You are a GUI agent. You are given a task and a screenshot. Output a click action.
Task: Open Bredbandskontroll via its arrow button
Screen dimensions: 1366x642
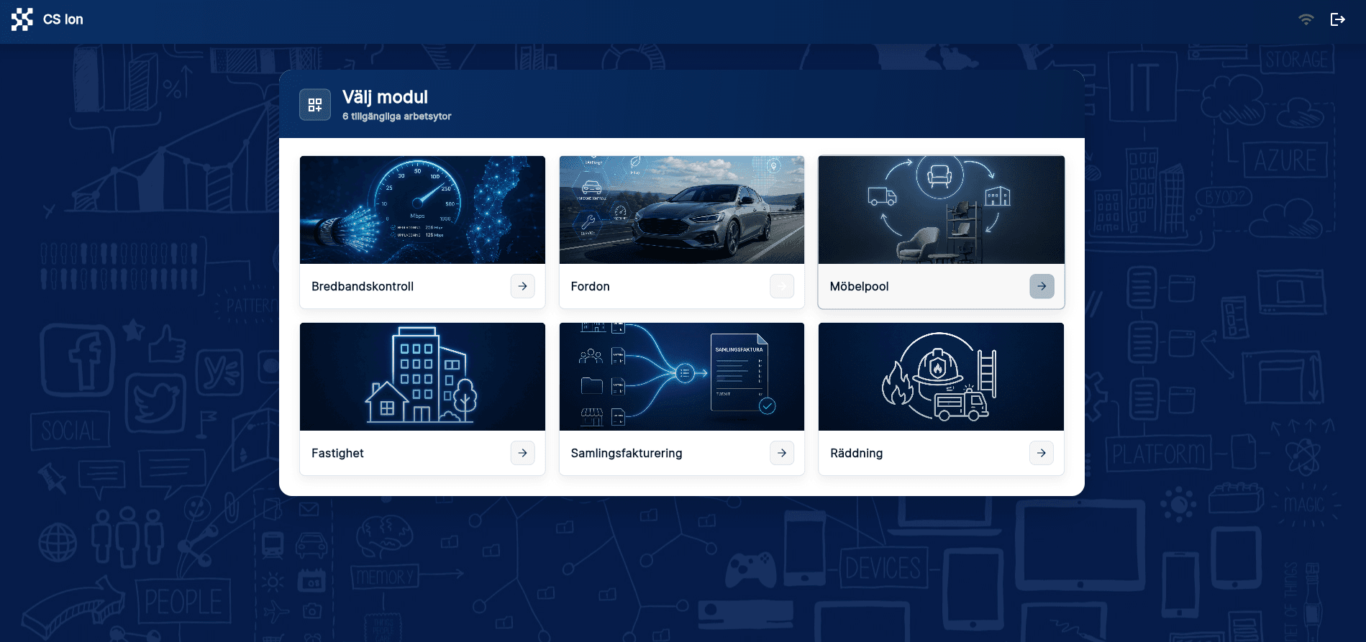pos(523,286)
